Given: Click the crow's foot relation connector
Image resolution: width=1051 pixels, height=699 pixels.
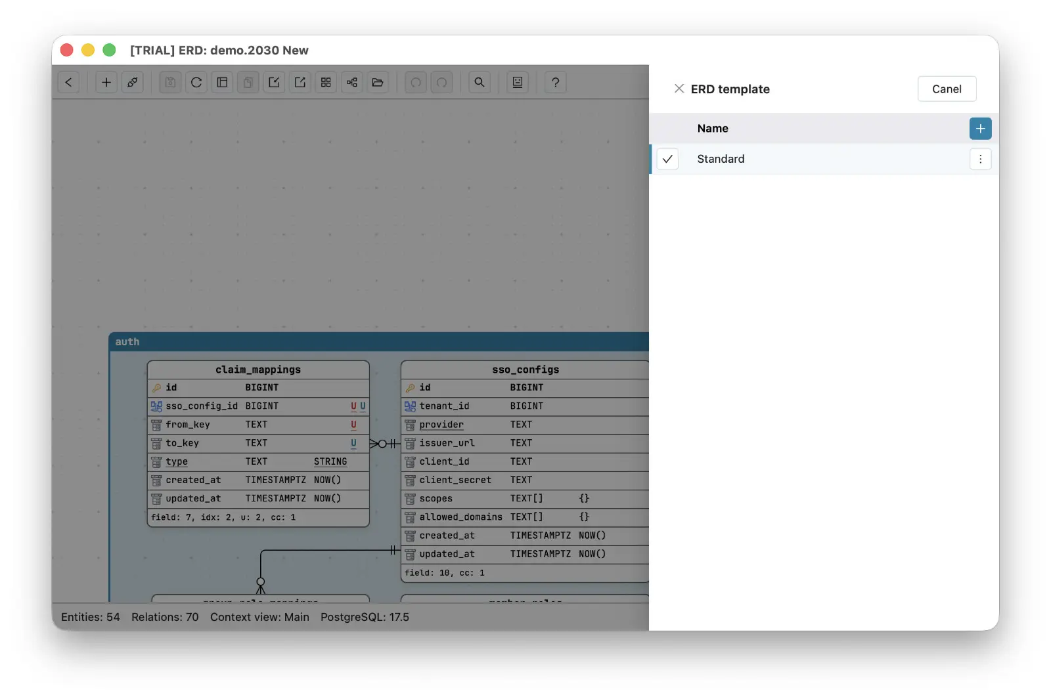Looking at the screenshot, I should coord(385,444).
